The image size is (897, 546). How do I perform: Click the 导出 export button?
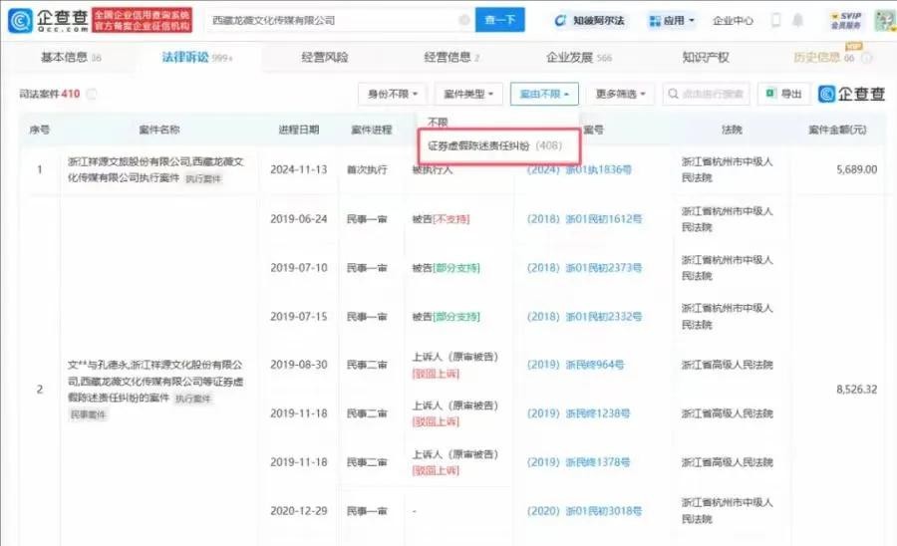783,95
